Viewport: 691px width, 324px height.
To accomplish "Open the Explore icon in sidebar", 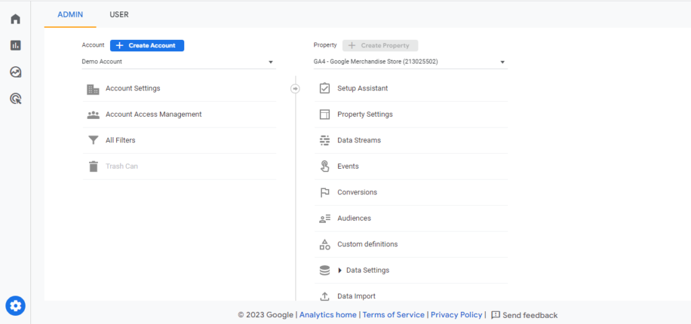I will pos(16,72).
